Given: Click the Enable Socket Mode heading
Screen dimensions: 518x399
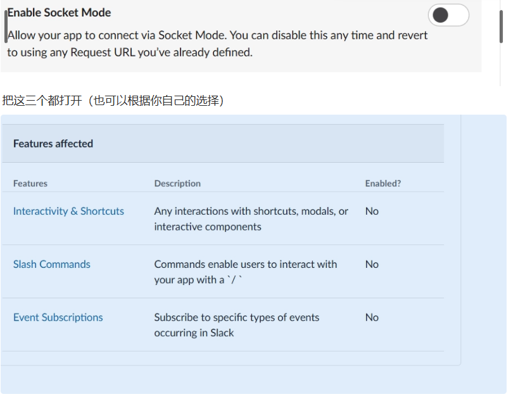Looking at the screenshot, I should [59, 13].
